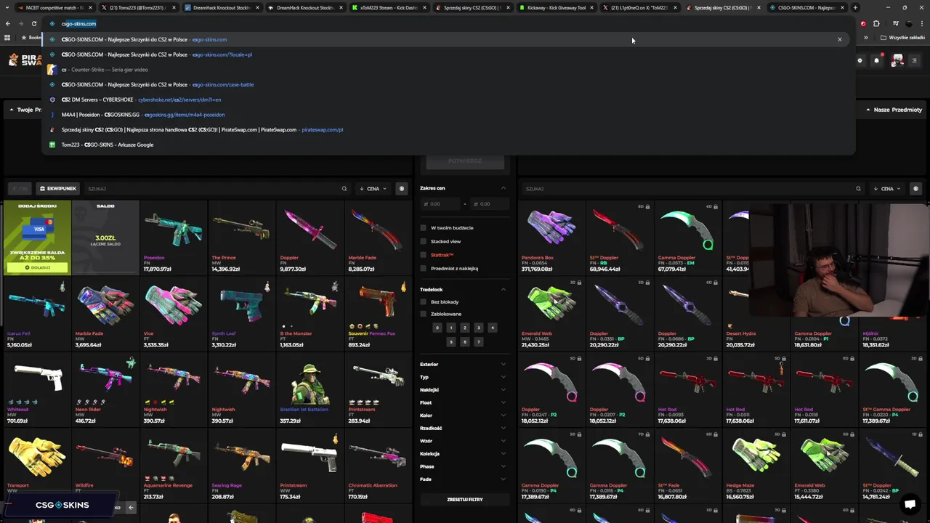Select tradelock day 7 button
930x523 pixels.
tap(478, 341)
